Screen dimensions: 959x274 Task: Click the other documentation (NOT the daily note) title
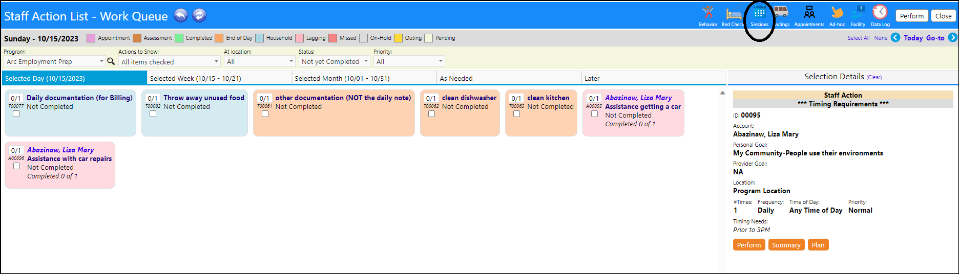click(343, 98)
